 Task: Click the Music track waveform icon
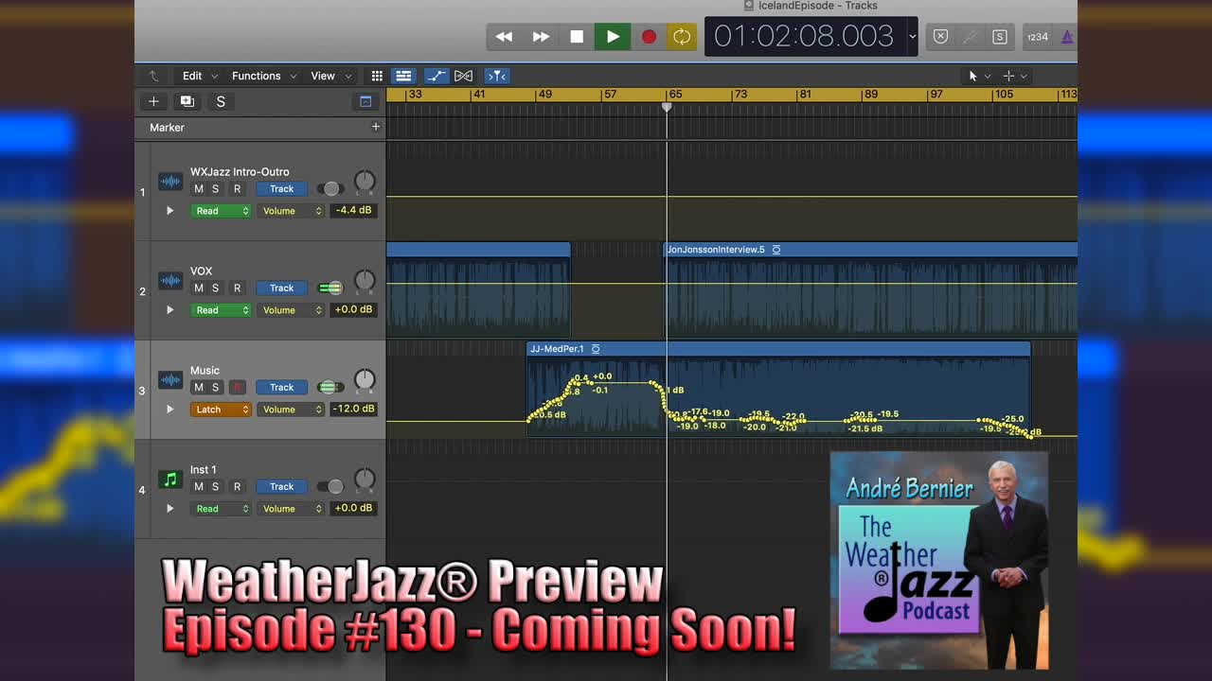point(170,380)
